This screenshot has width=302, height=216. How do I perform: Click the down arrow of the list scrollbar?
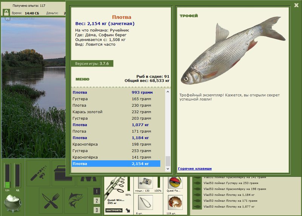168,169
